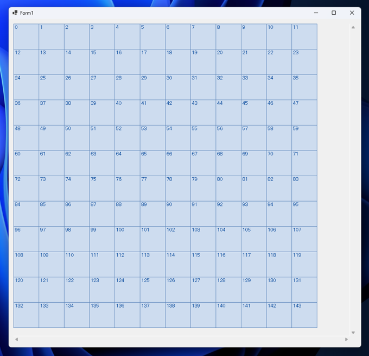Viewport: 369px width, 356px height.
Task: Pick grid cell 8
Action: (228, 36)
